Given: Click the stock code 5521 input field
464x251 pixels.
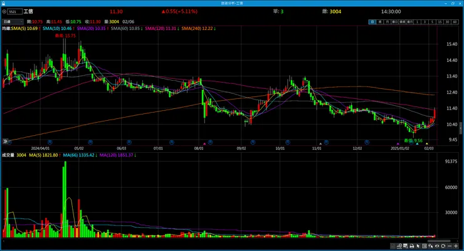Looking at the screenshot, I should (15, 11).
